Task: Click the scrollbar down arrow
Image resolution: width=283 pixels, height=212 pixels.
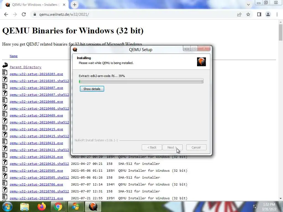Action: click(x=281, y=198)
